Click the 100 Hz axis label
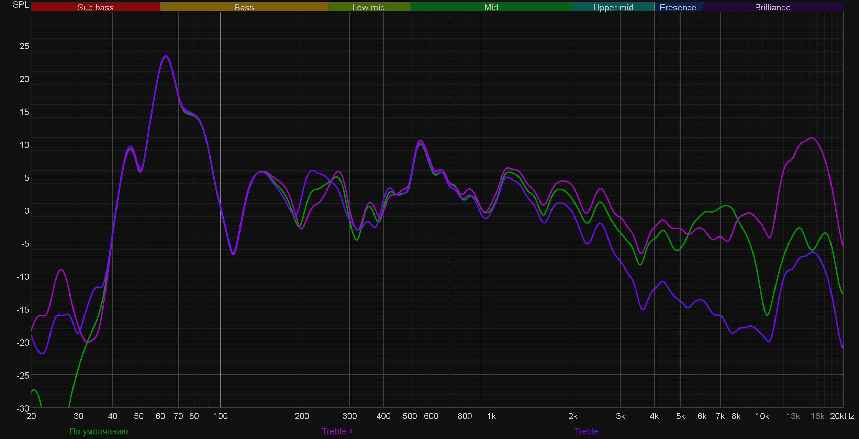Screen dimensions: 859x439 click(x=220, y=416)
